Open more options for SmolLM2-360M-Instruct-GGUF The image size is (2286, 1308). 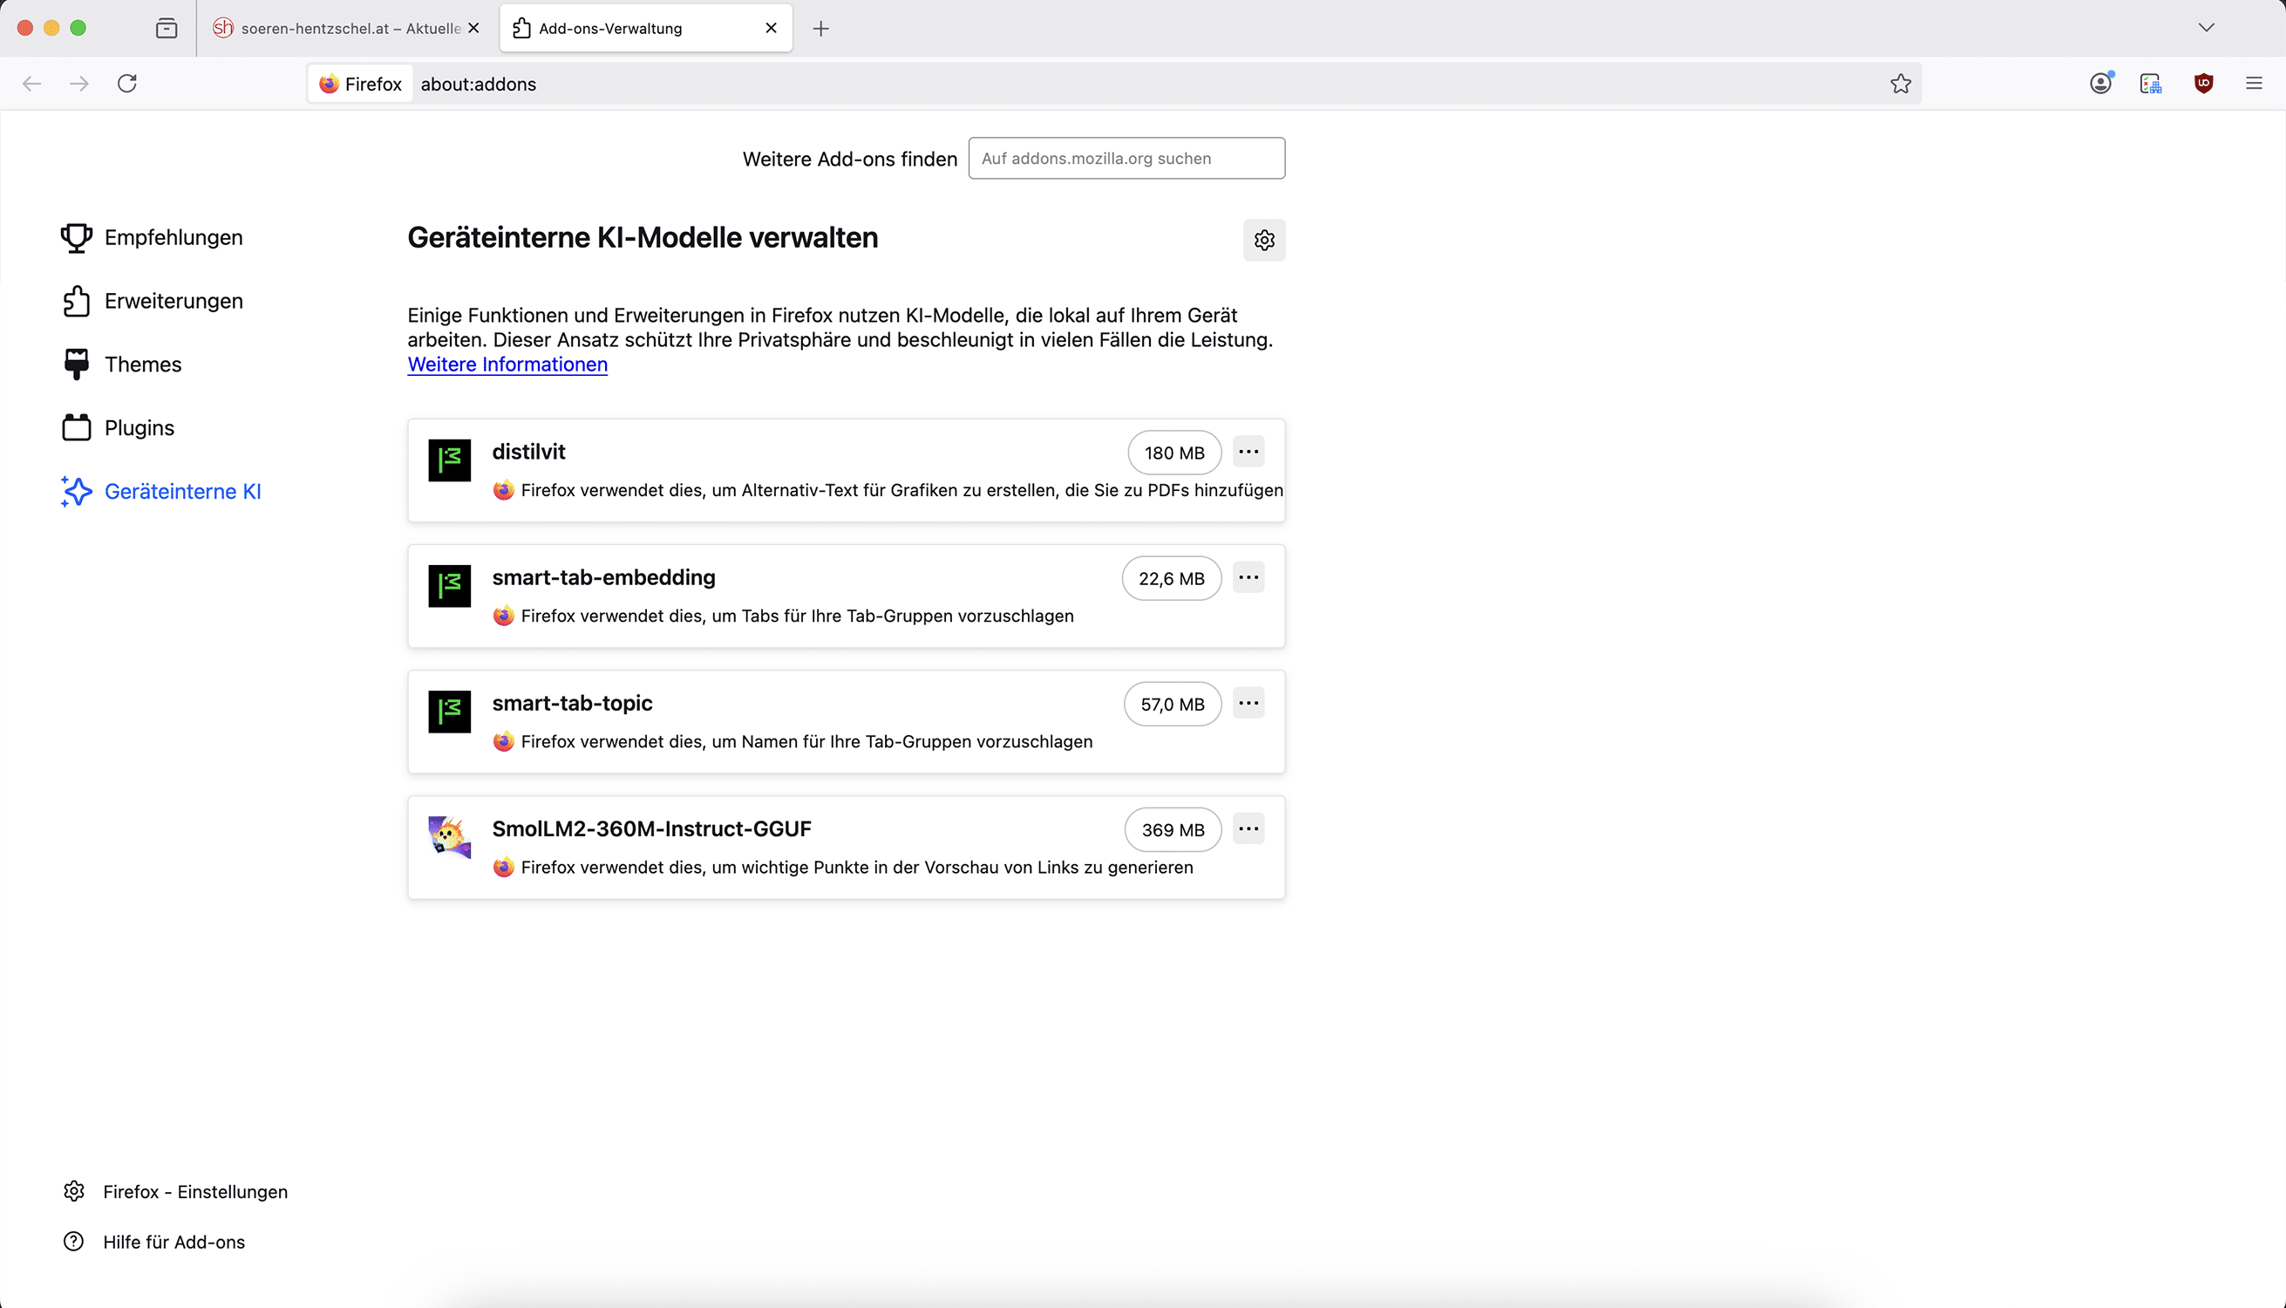click(1248, 829)
